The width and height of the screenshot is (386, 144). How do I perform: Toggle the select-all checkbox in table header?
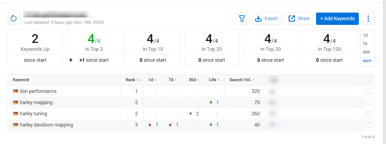tap(369, 80)
